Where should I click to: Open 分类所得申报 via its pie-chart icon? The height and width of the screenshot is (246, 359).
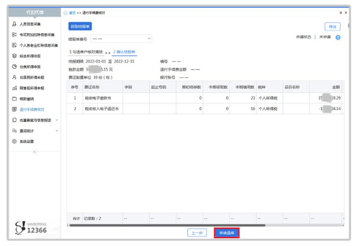(15, 67)
